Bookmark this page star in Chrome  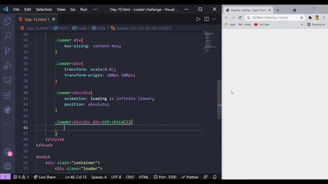[301, 18]
